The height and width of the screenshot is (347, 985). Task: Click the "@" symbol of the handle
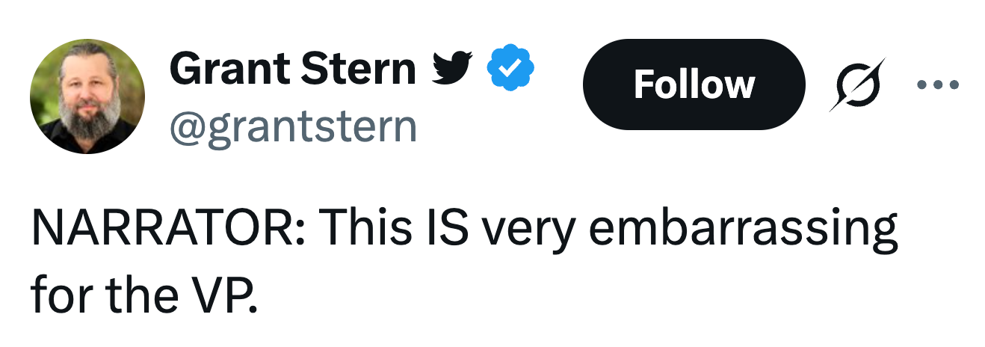[x=186, y=128]
